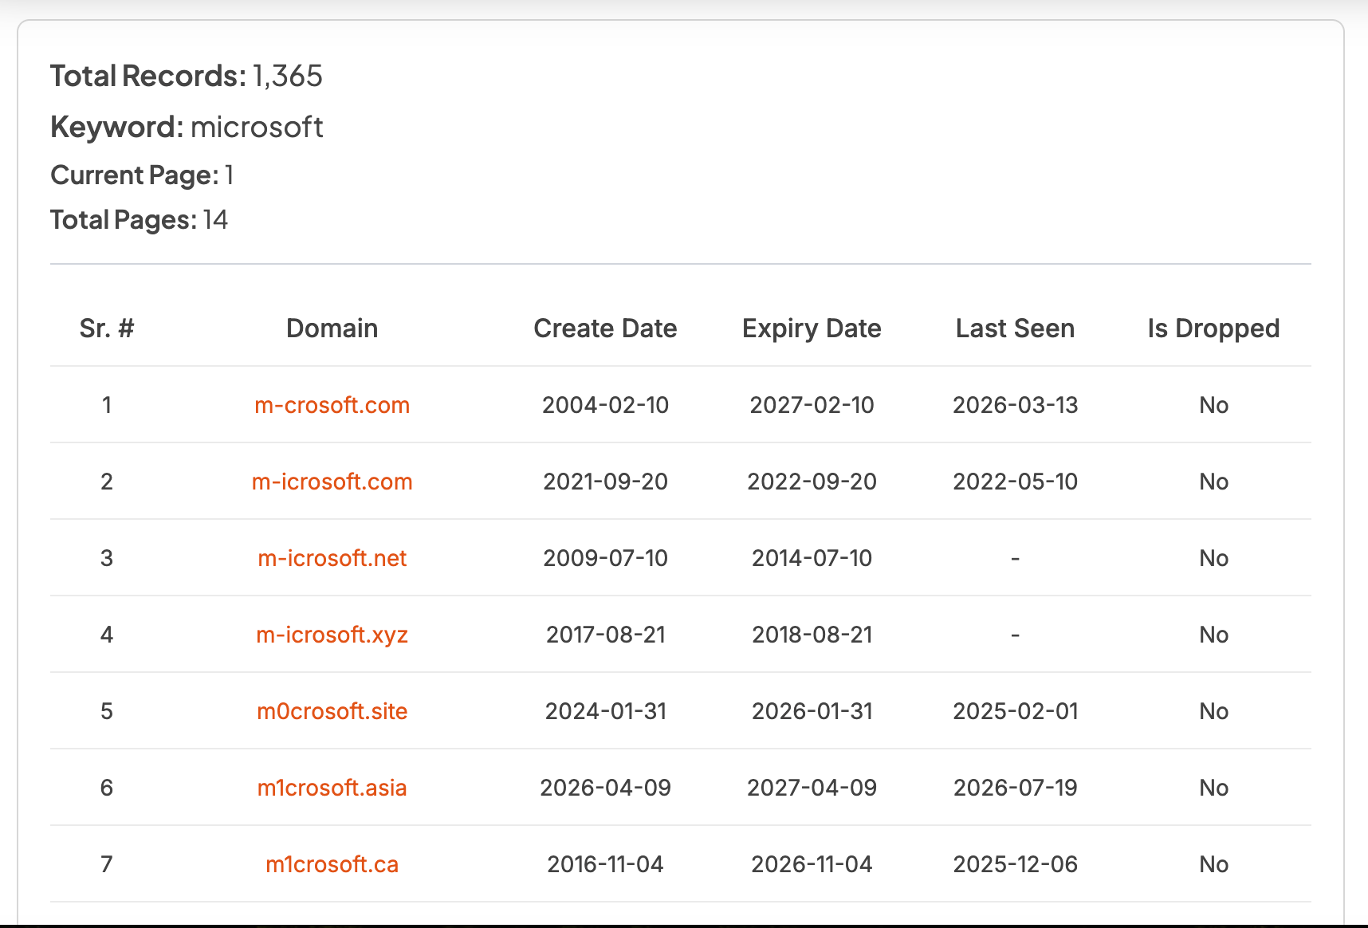Select the last seen date 2026-07-19
This screenshot has height=928, width=1368.
click(1015, 788)
